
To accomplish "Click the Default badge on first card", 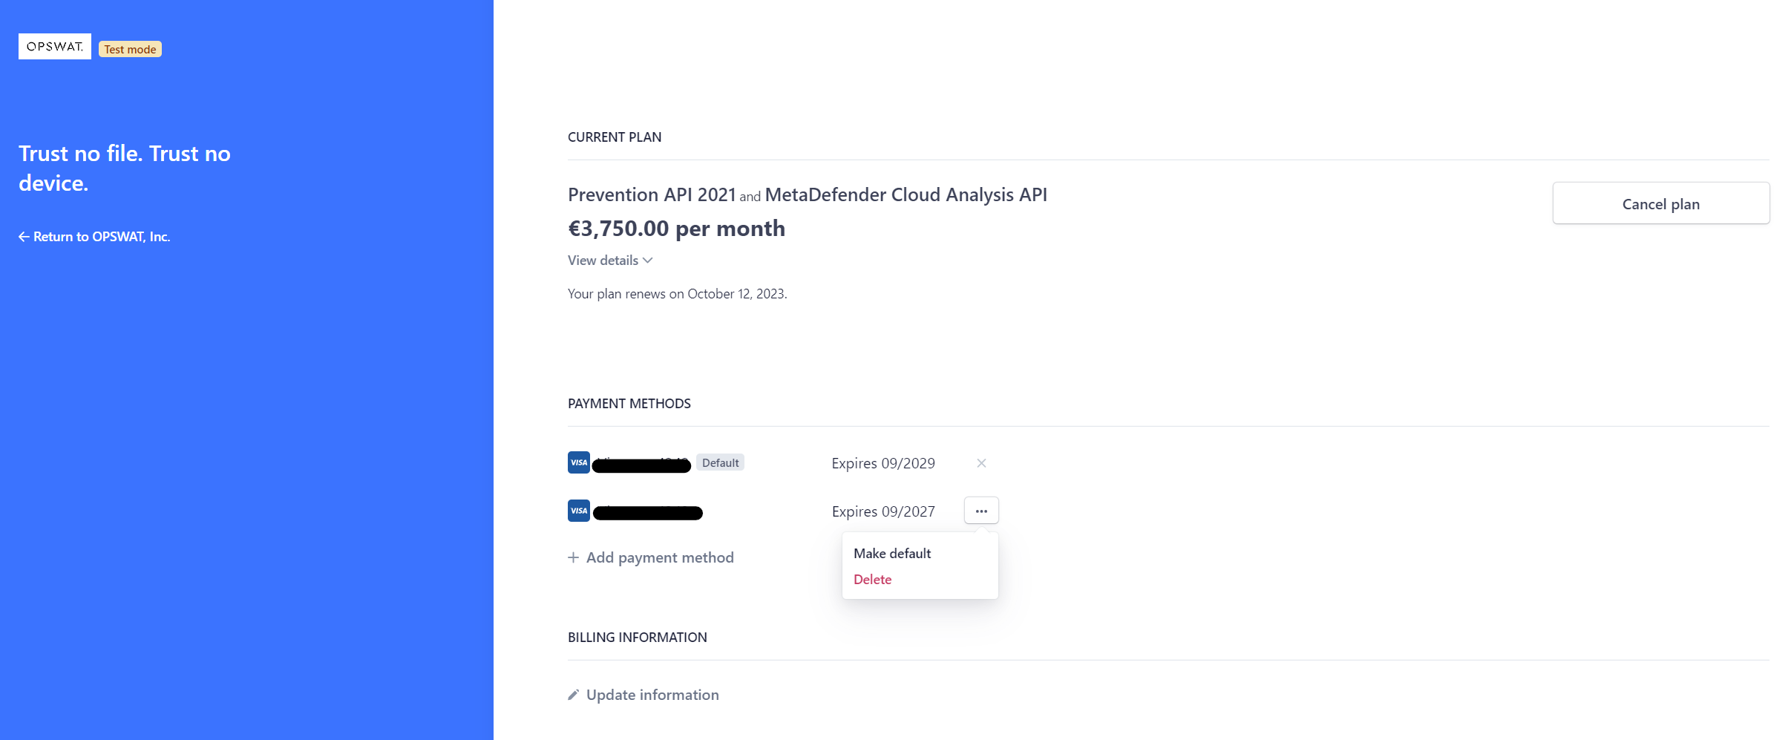I will click(720, 462).
